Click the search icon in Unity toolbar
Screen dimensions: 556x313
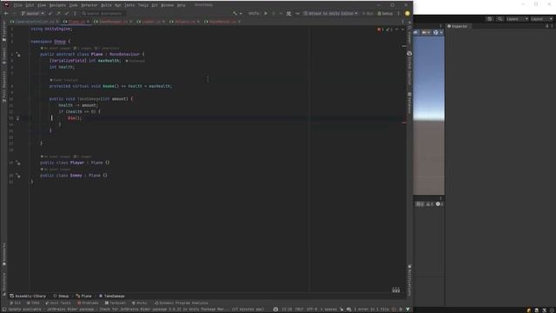[x=500, y=19]
